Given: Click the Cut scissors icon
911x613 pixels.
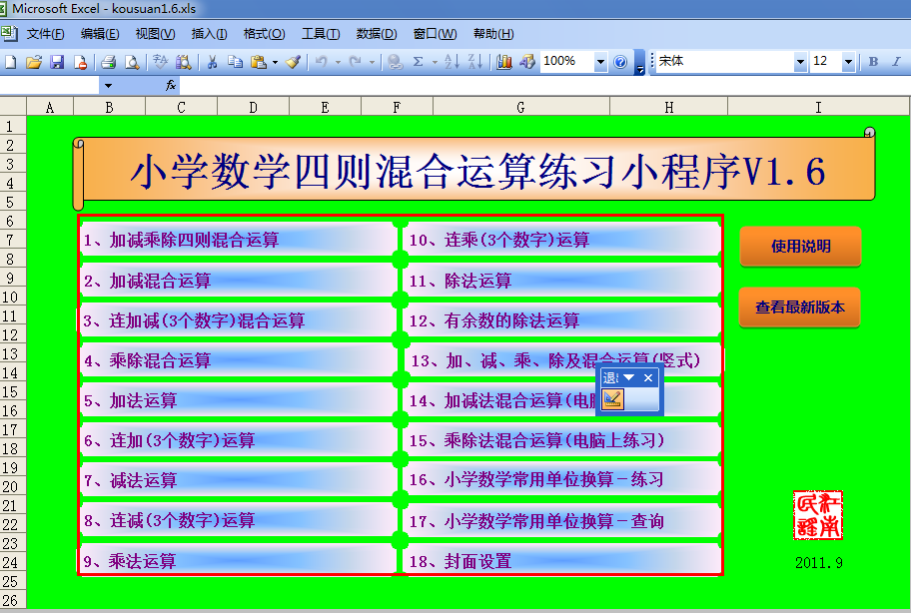Looking at the screenshot, I should (211, 62).
